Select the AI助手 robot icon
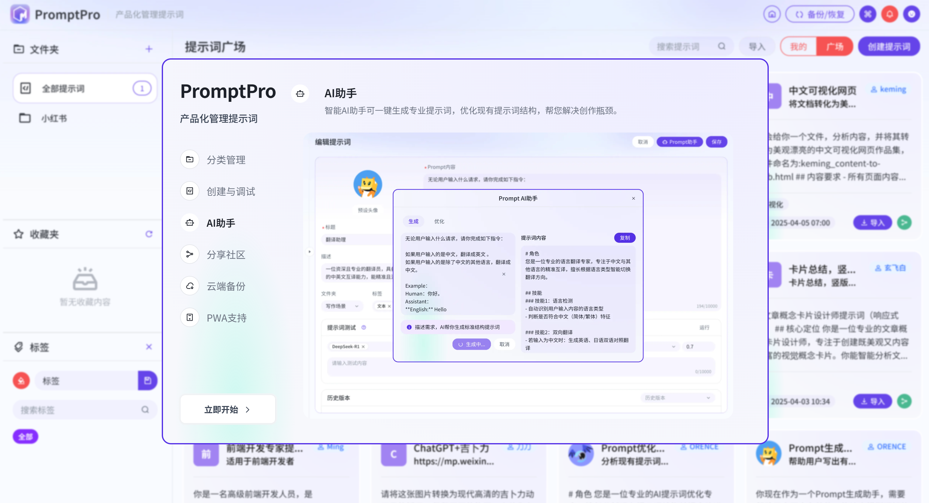 pyautogui.click(x=190, y=223)
